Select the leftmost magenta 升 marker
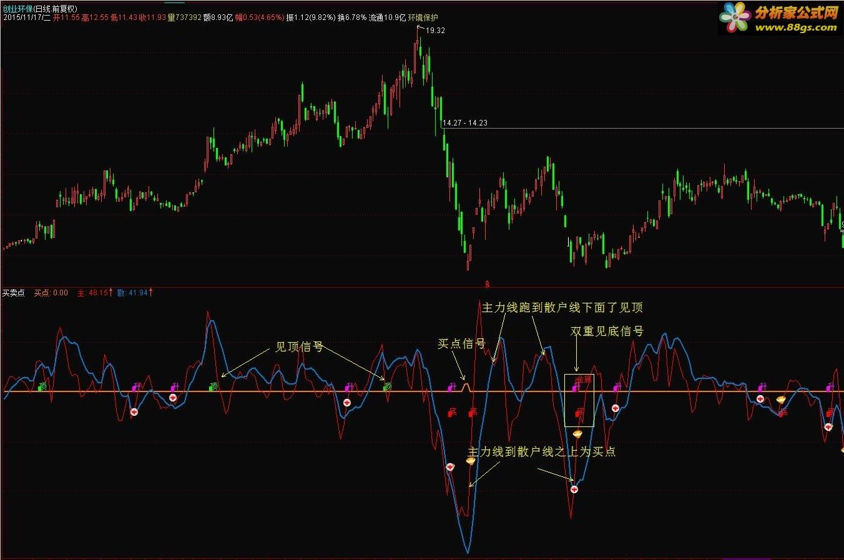The image size is (844, 560). tap(137, 388)
